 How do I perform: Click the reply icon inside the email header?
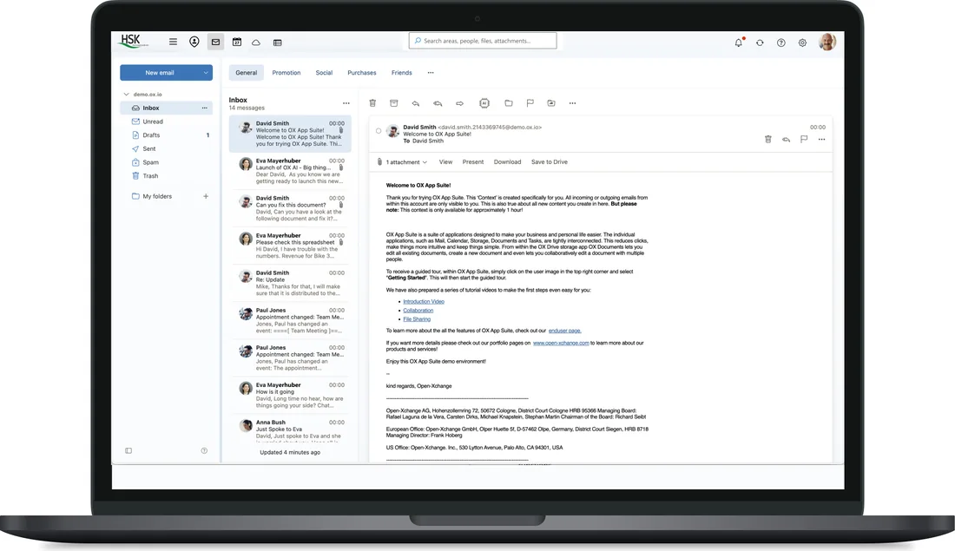tap(787, 140)
